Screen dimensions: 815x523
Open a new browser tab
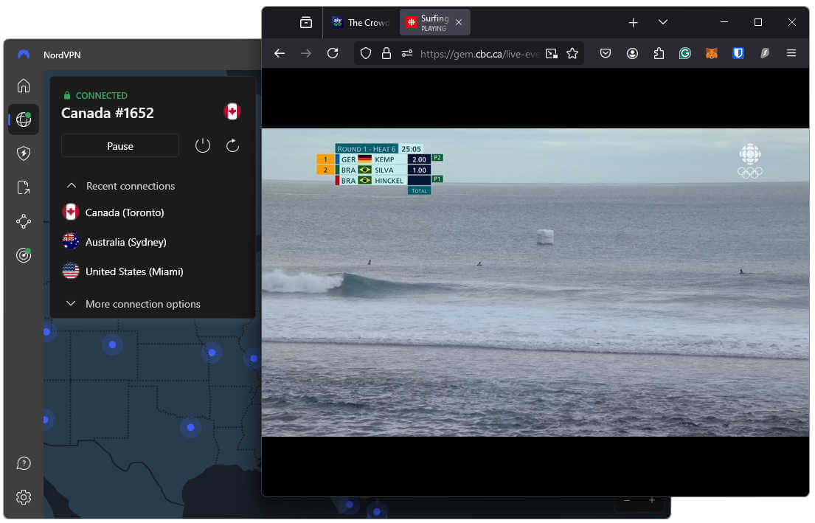click(x=633, y=22)
